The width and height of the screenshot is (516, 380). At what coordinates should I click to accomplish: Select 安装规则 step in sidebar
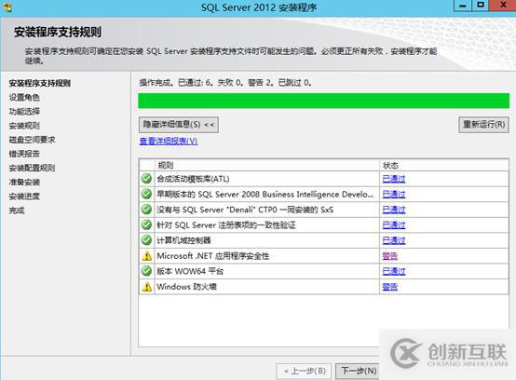coord(24,126)
